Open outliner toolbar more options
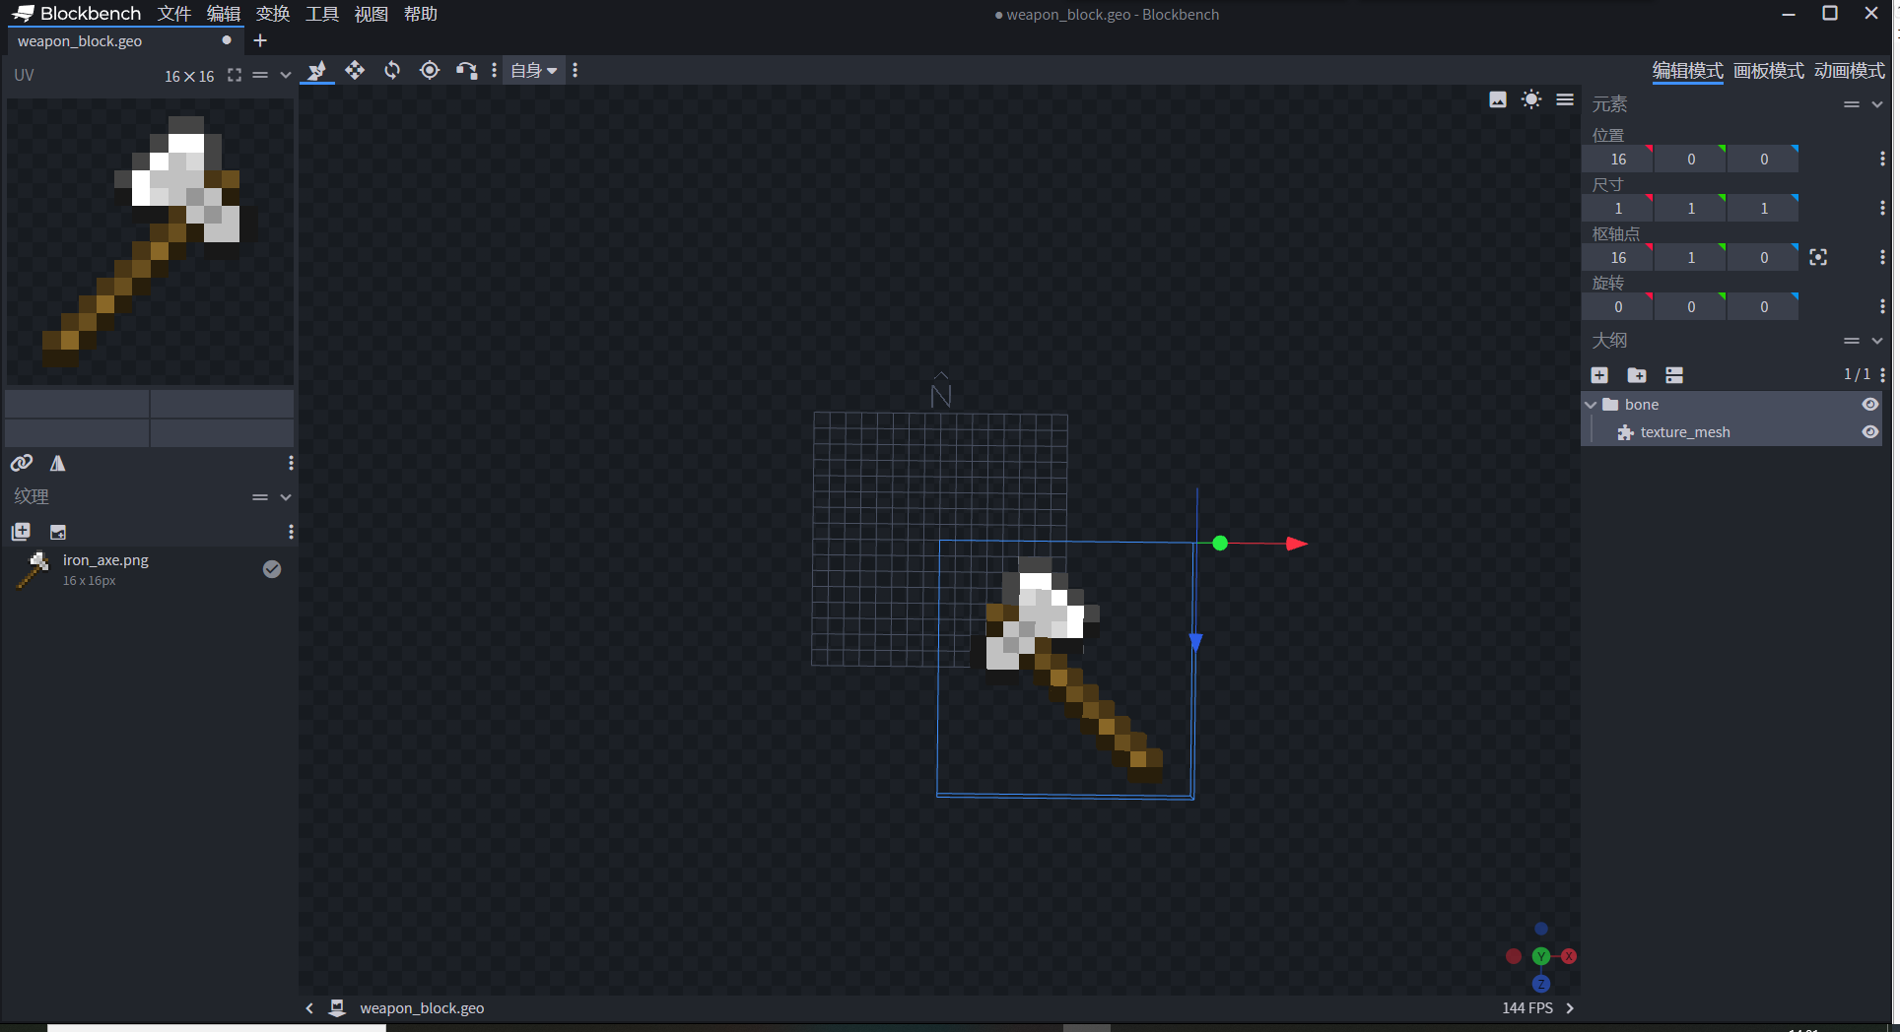The image size is (1900, 1032). [1882, 375]
